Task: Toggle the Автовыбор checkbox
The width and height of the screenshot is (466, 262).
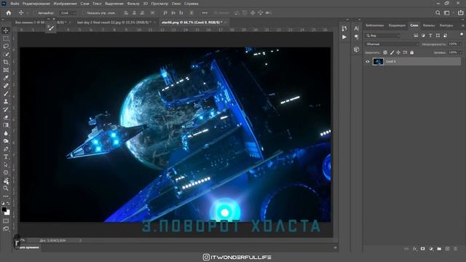Action: pyautogui.click(x=36, y=13)
